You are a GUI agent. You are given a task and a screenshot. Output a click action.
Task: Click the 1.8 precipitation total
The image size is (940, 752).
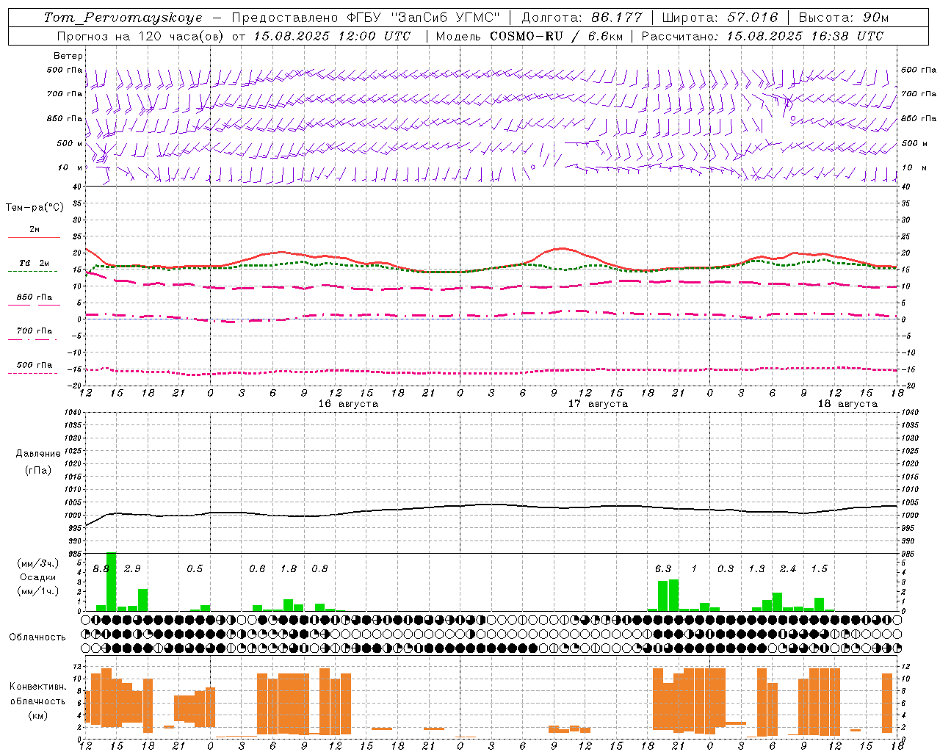click(x=289, y=569)
